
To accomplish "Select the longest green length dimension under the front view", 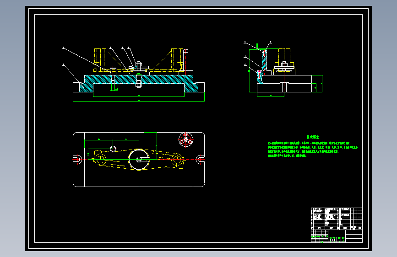I will pyautogui.click(x=139, y=101).
